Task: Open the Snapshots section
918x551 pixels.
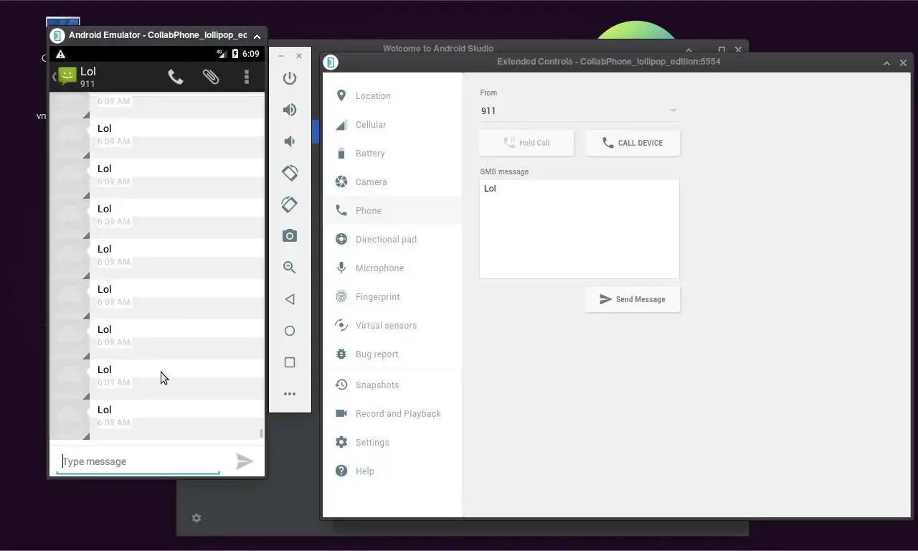Action: tap(392, 385)
